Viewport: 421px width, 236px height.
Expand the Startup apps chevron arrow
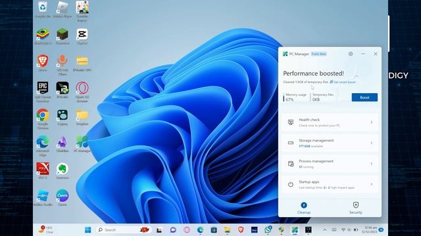(372, 184)
